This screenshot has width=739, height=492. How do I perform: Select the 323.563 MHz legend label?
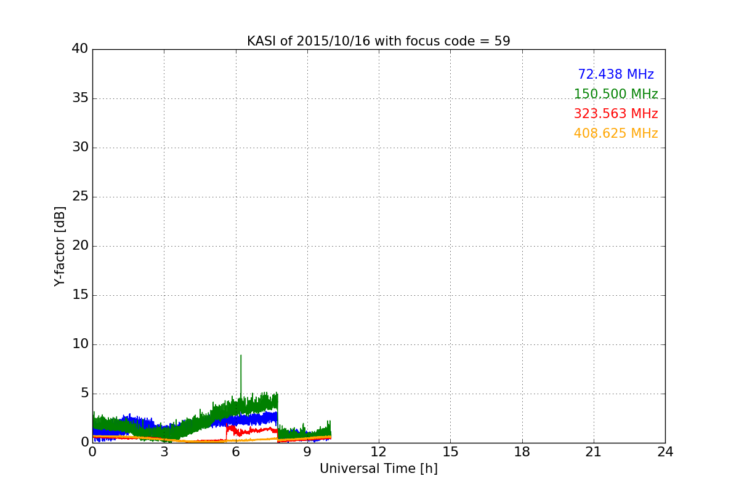click(616, 114)
